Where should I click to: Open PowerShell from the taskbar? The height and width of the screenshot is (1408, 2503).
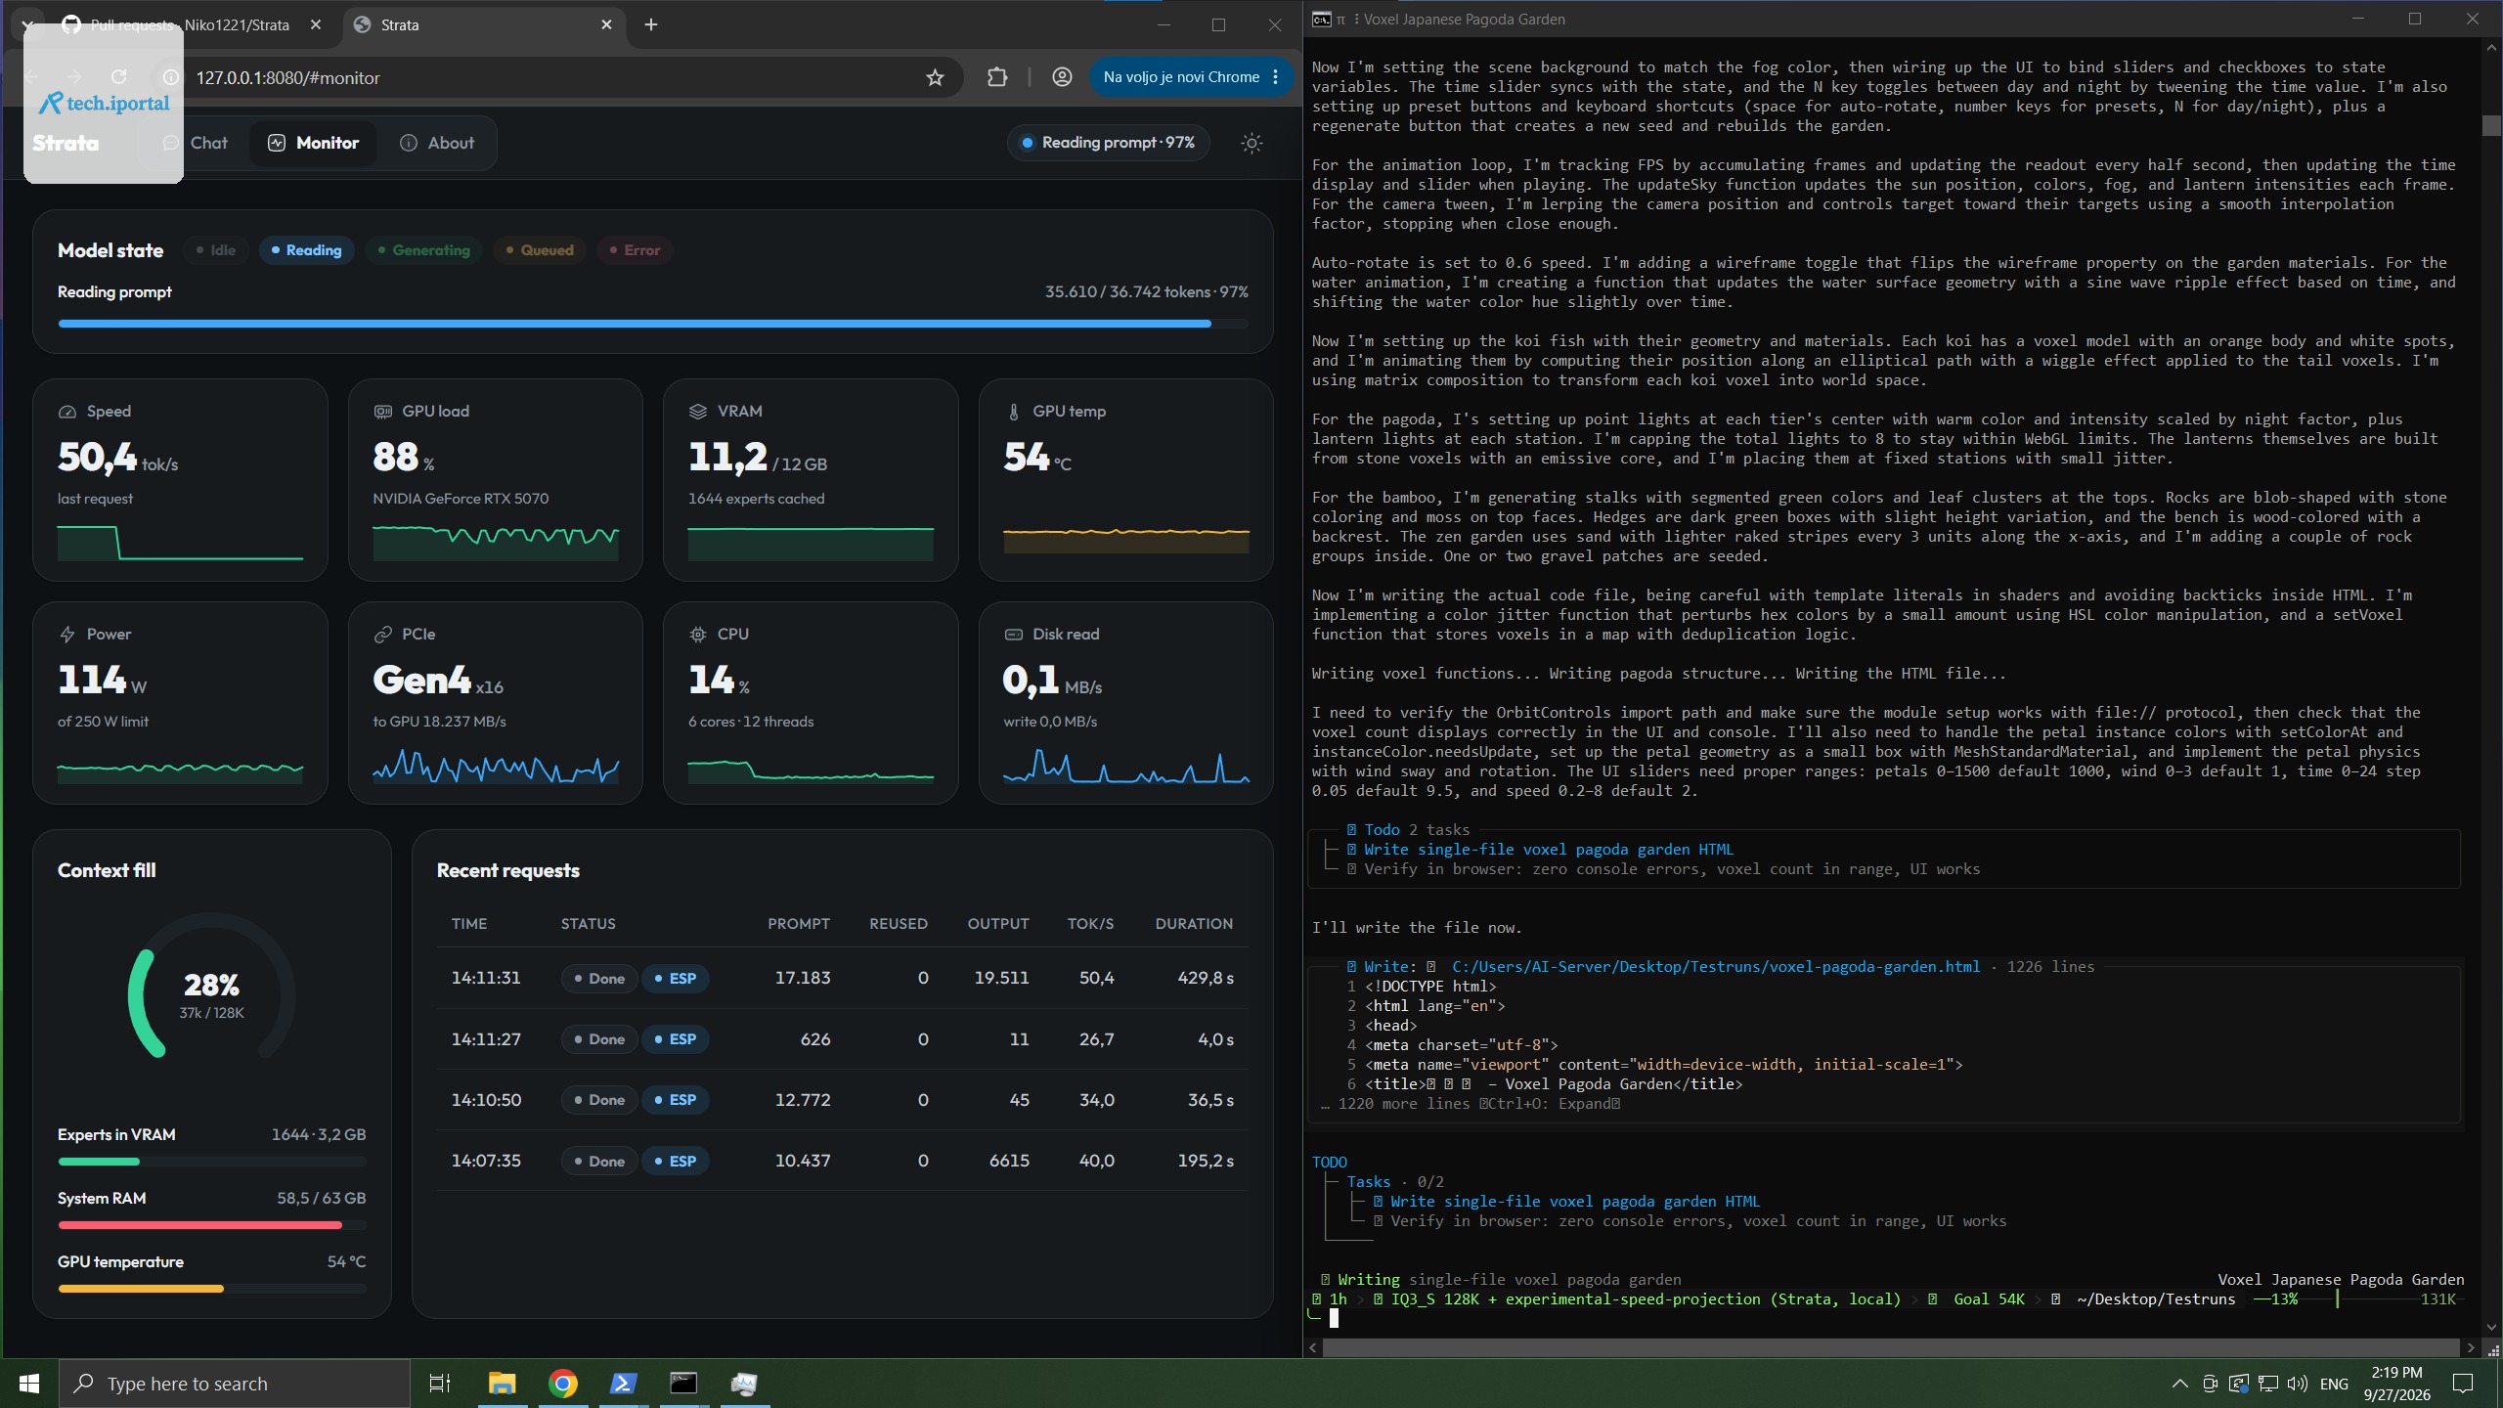(x=624, y=1383)
